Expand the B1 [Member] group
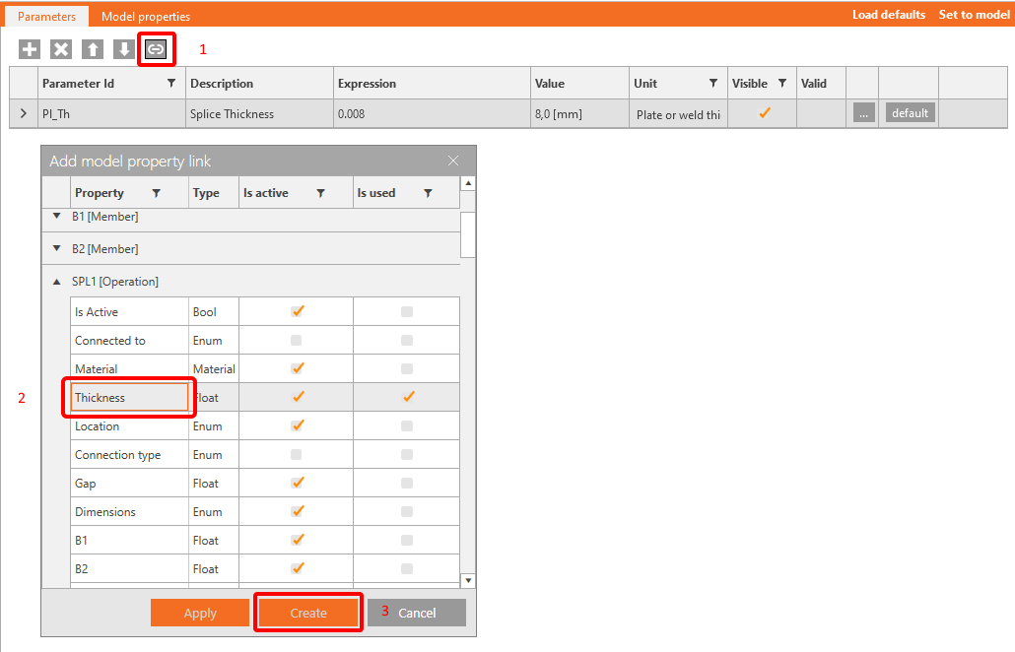The image size is (1015, 652). point(57,216)
